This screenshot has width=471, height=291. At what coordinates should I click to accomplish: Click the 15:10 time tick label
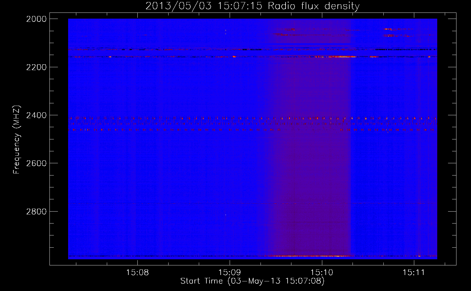[322, 273]
